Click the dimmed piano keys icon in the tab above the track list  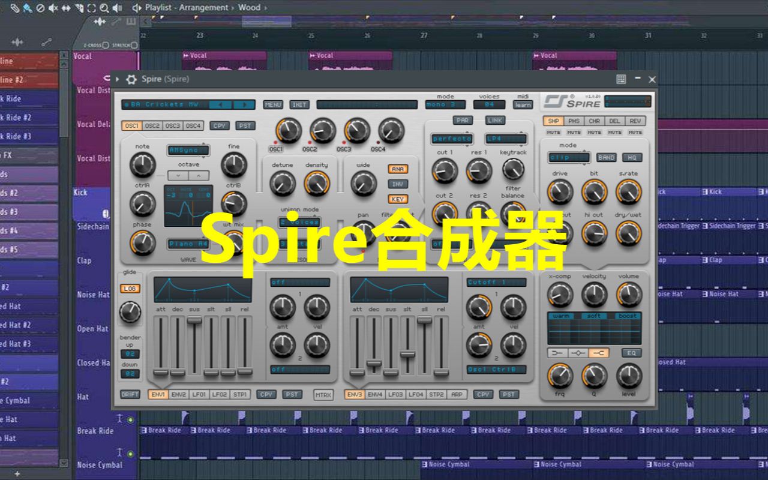(131, 22)
